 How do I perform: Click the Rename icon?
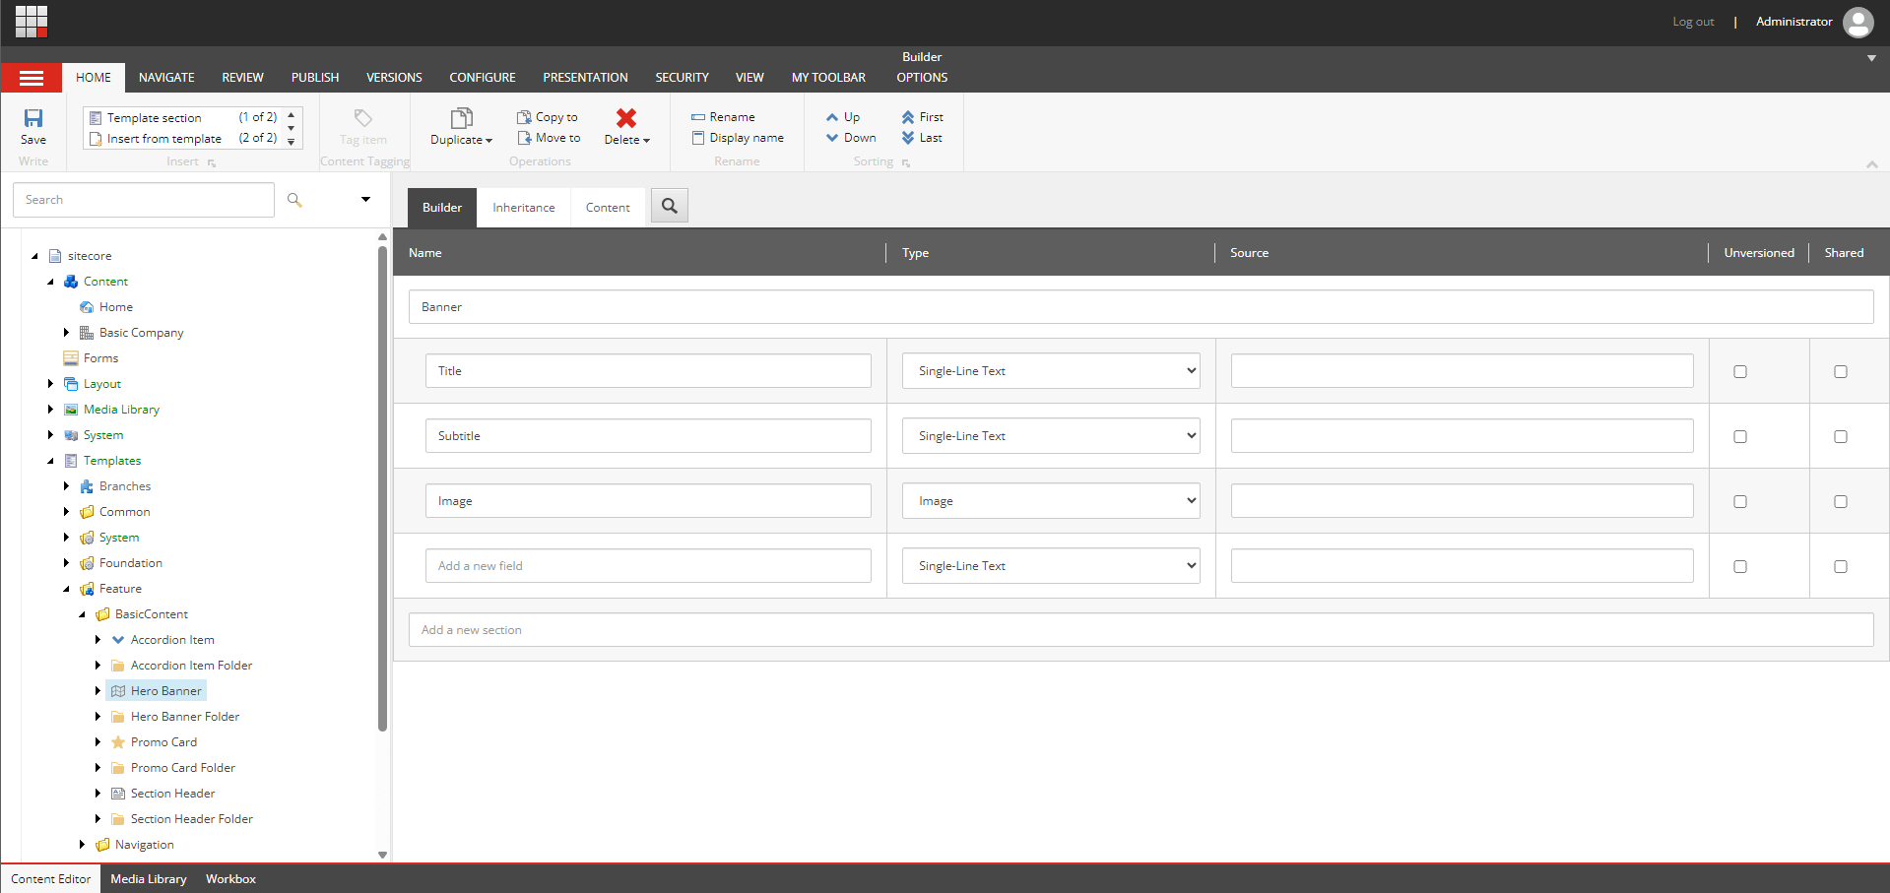[698, 117]
